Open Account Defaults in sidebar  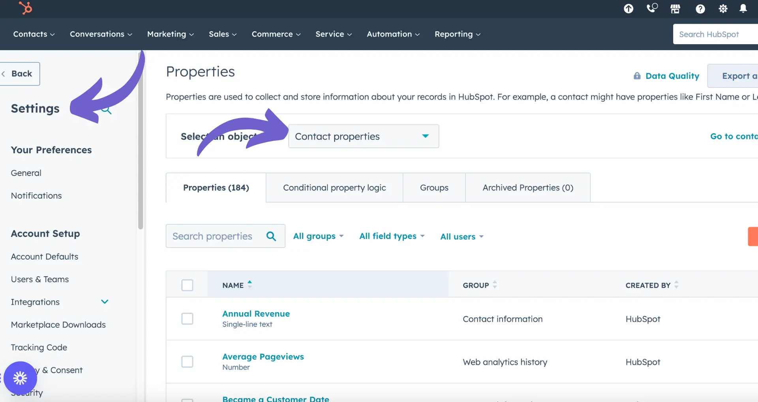tap(45, 257)
